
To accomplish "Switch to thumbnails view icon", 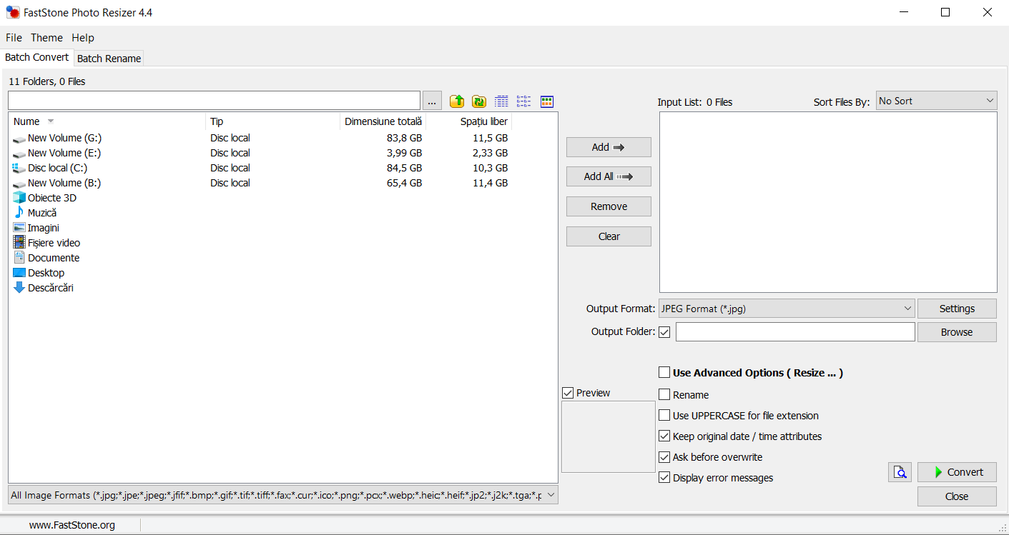I will [547, 101].
